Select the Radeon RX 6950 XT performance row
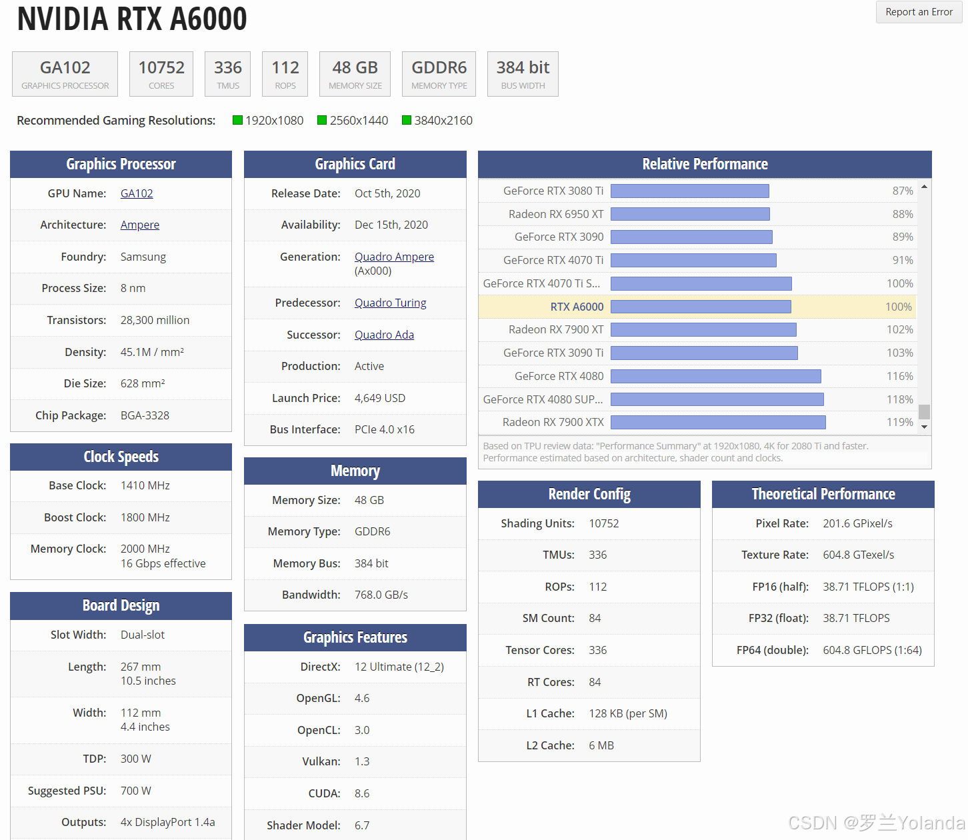Viewport: 968px width, 840px height. click(x=697, y=214)
